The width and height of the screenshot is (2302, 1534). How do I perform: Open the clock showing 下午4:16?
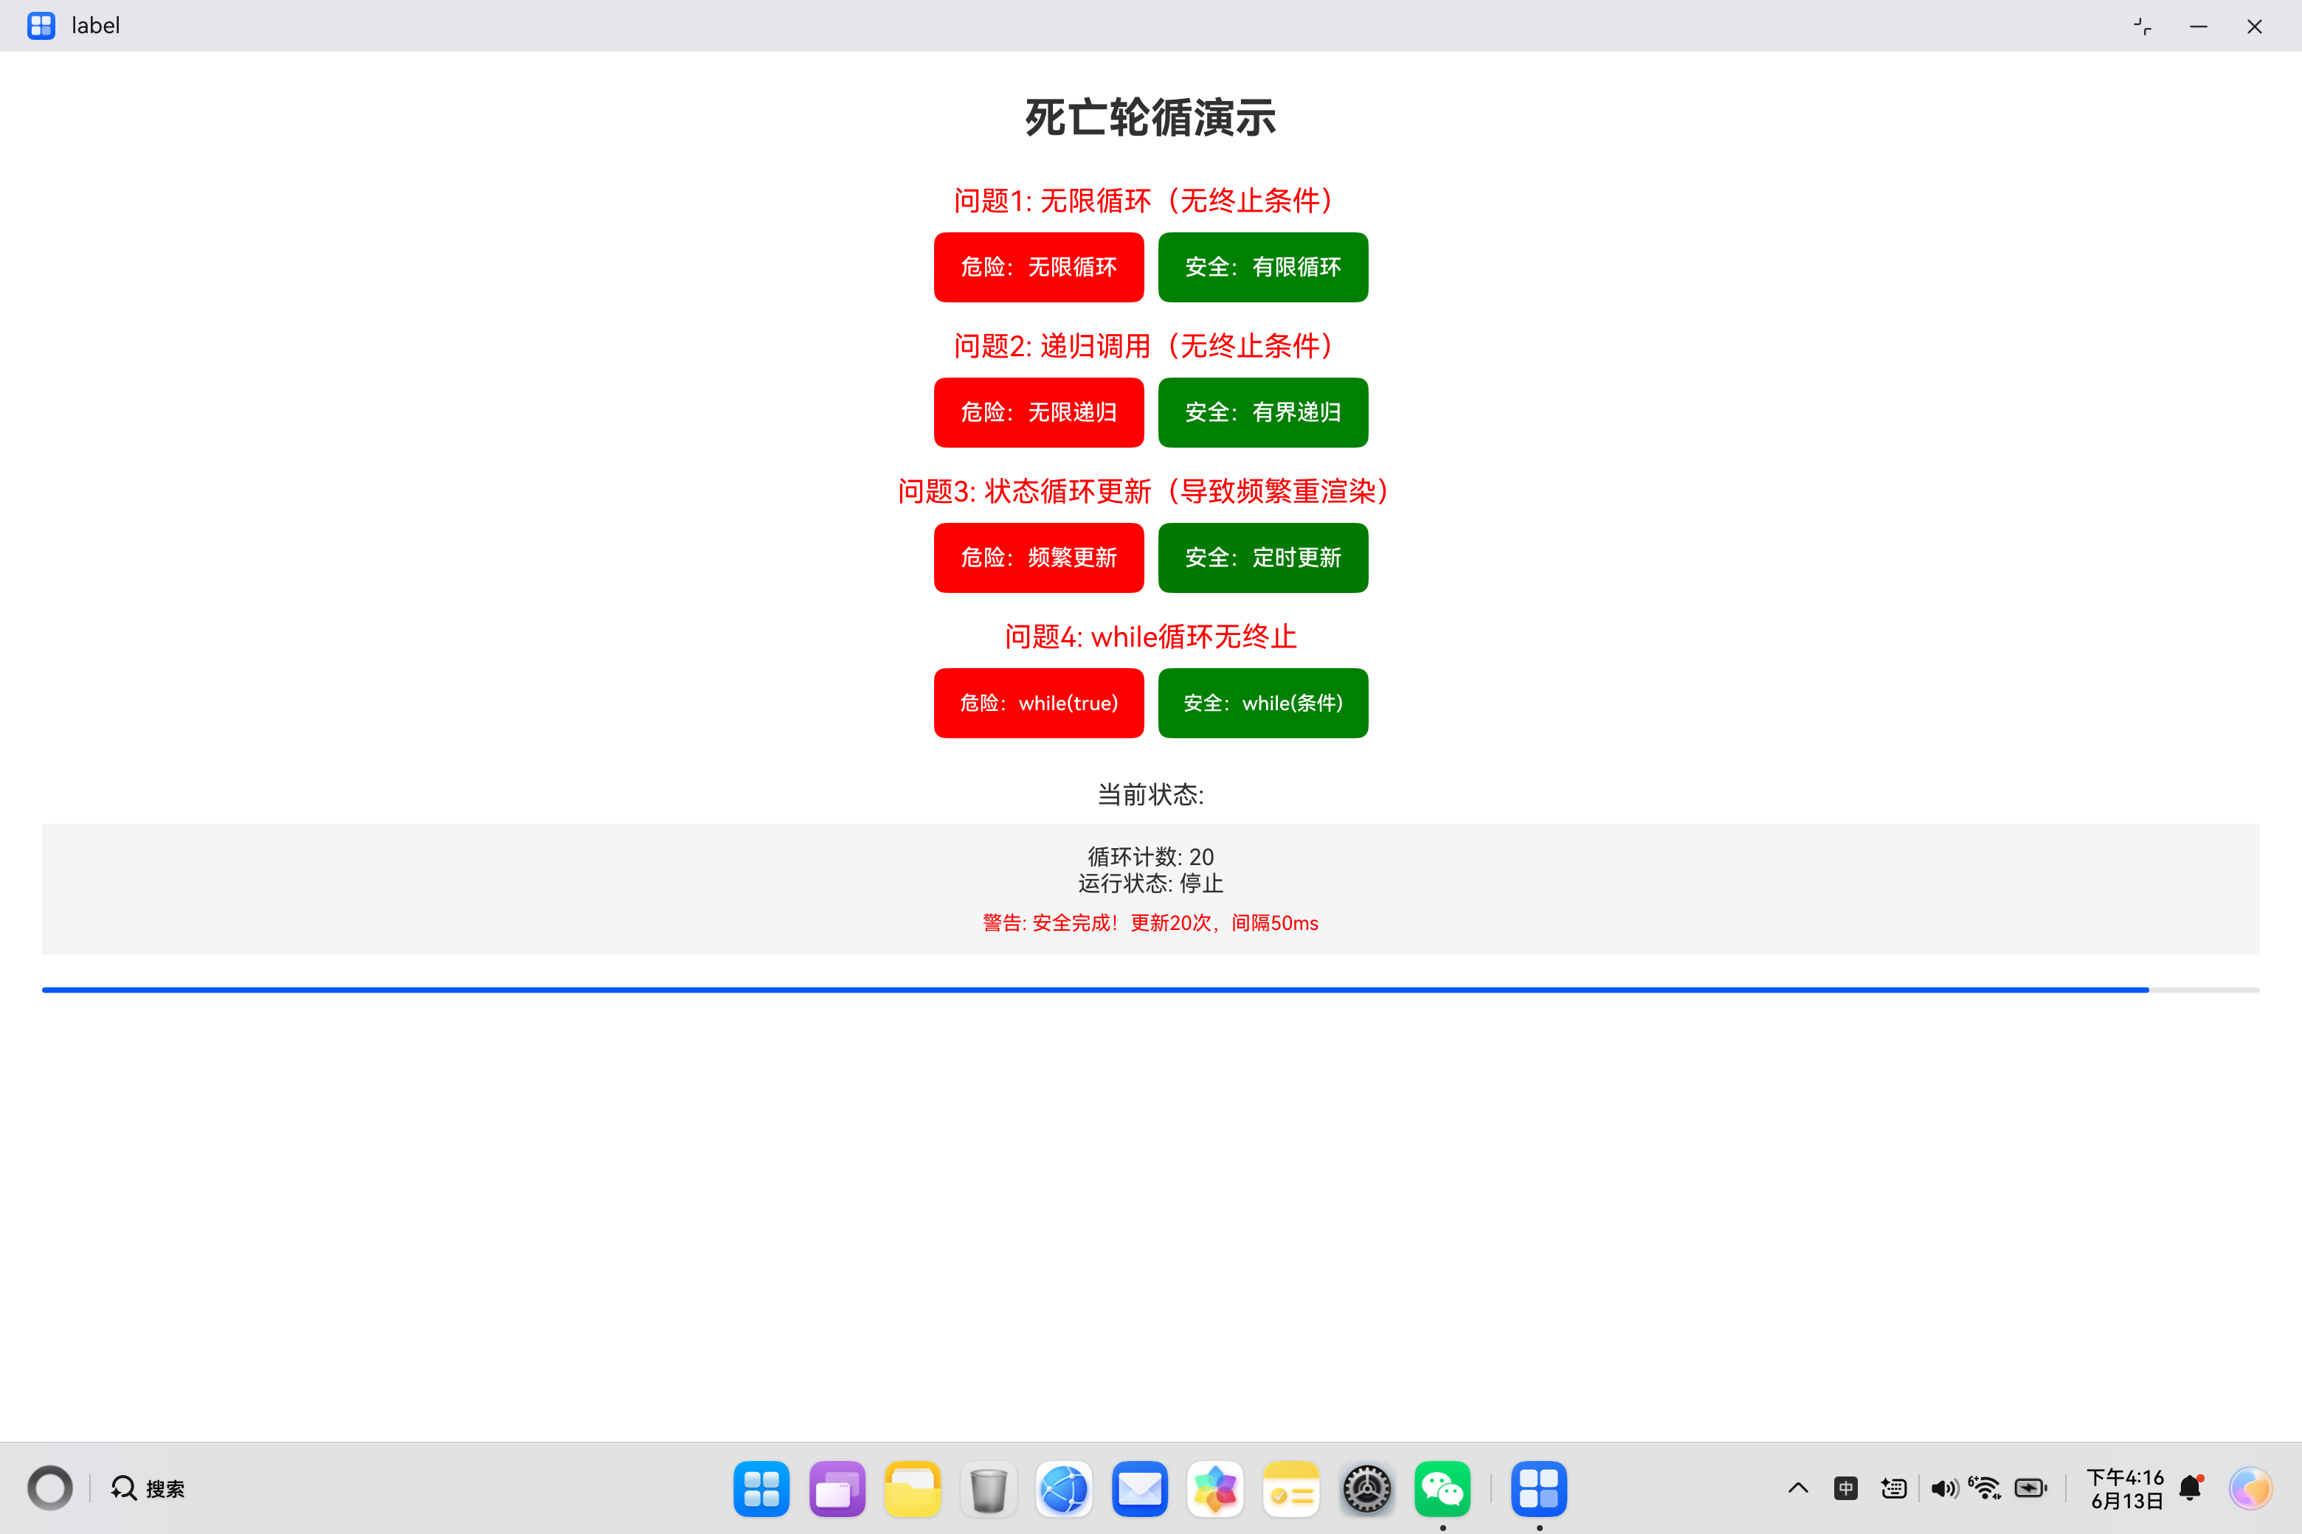[2125, 1488]
